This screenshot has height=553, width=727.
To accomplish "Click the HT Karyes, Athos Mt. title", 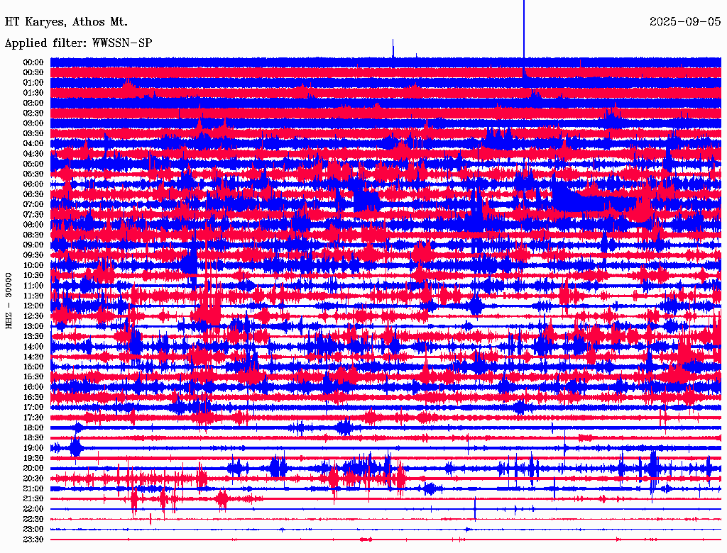I will click(66, 22).
